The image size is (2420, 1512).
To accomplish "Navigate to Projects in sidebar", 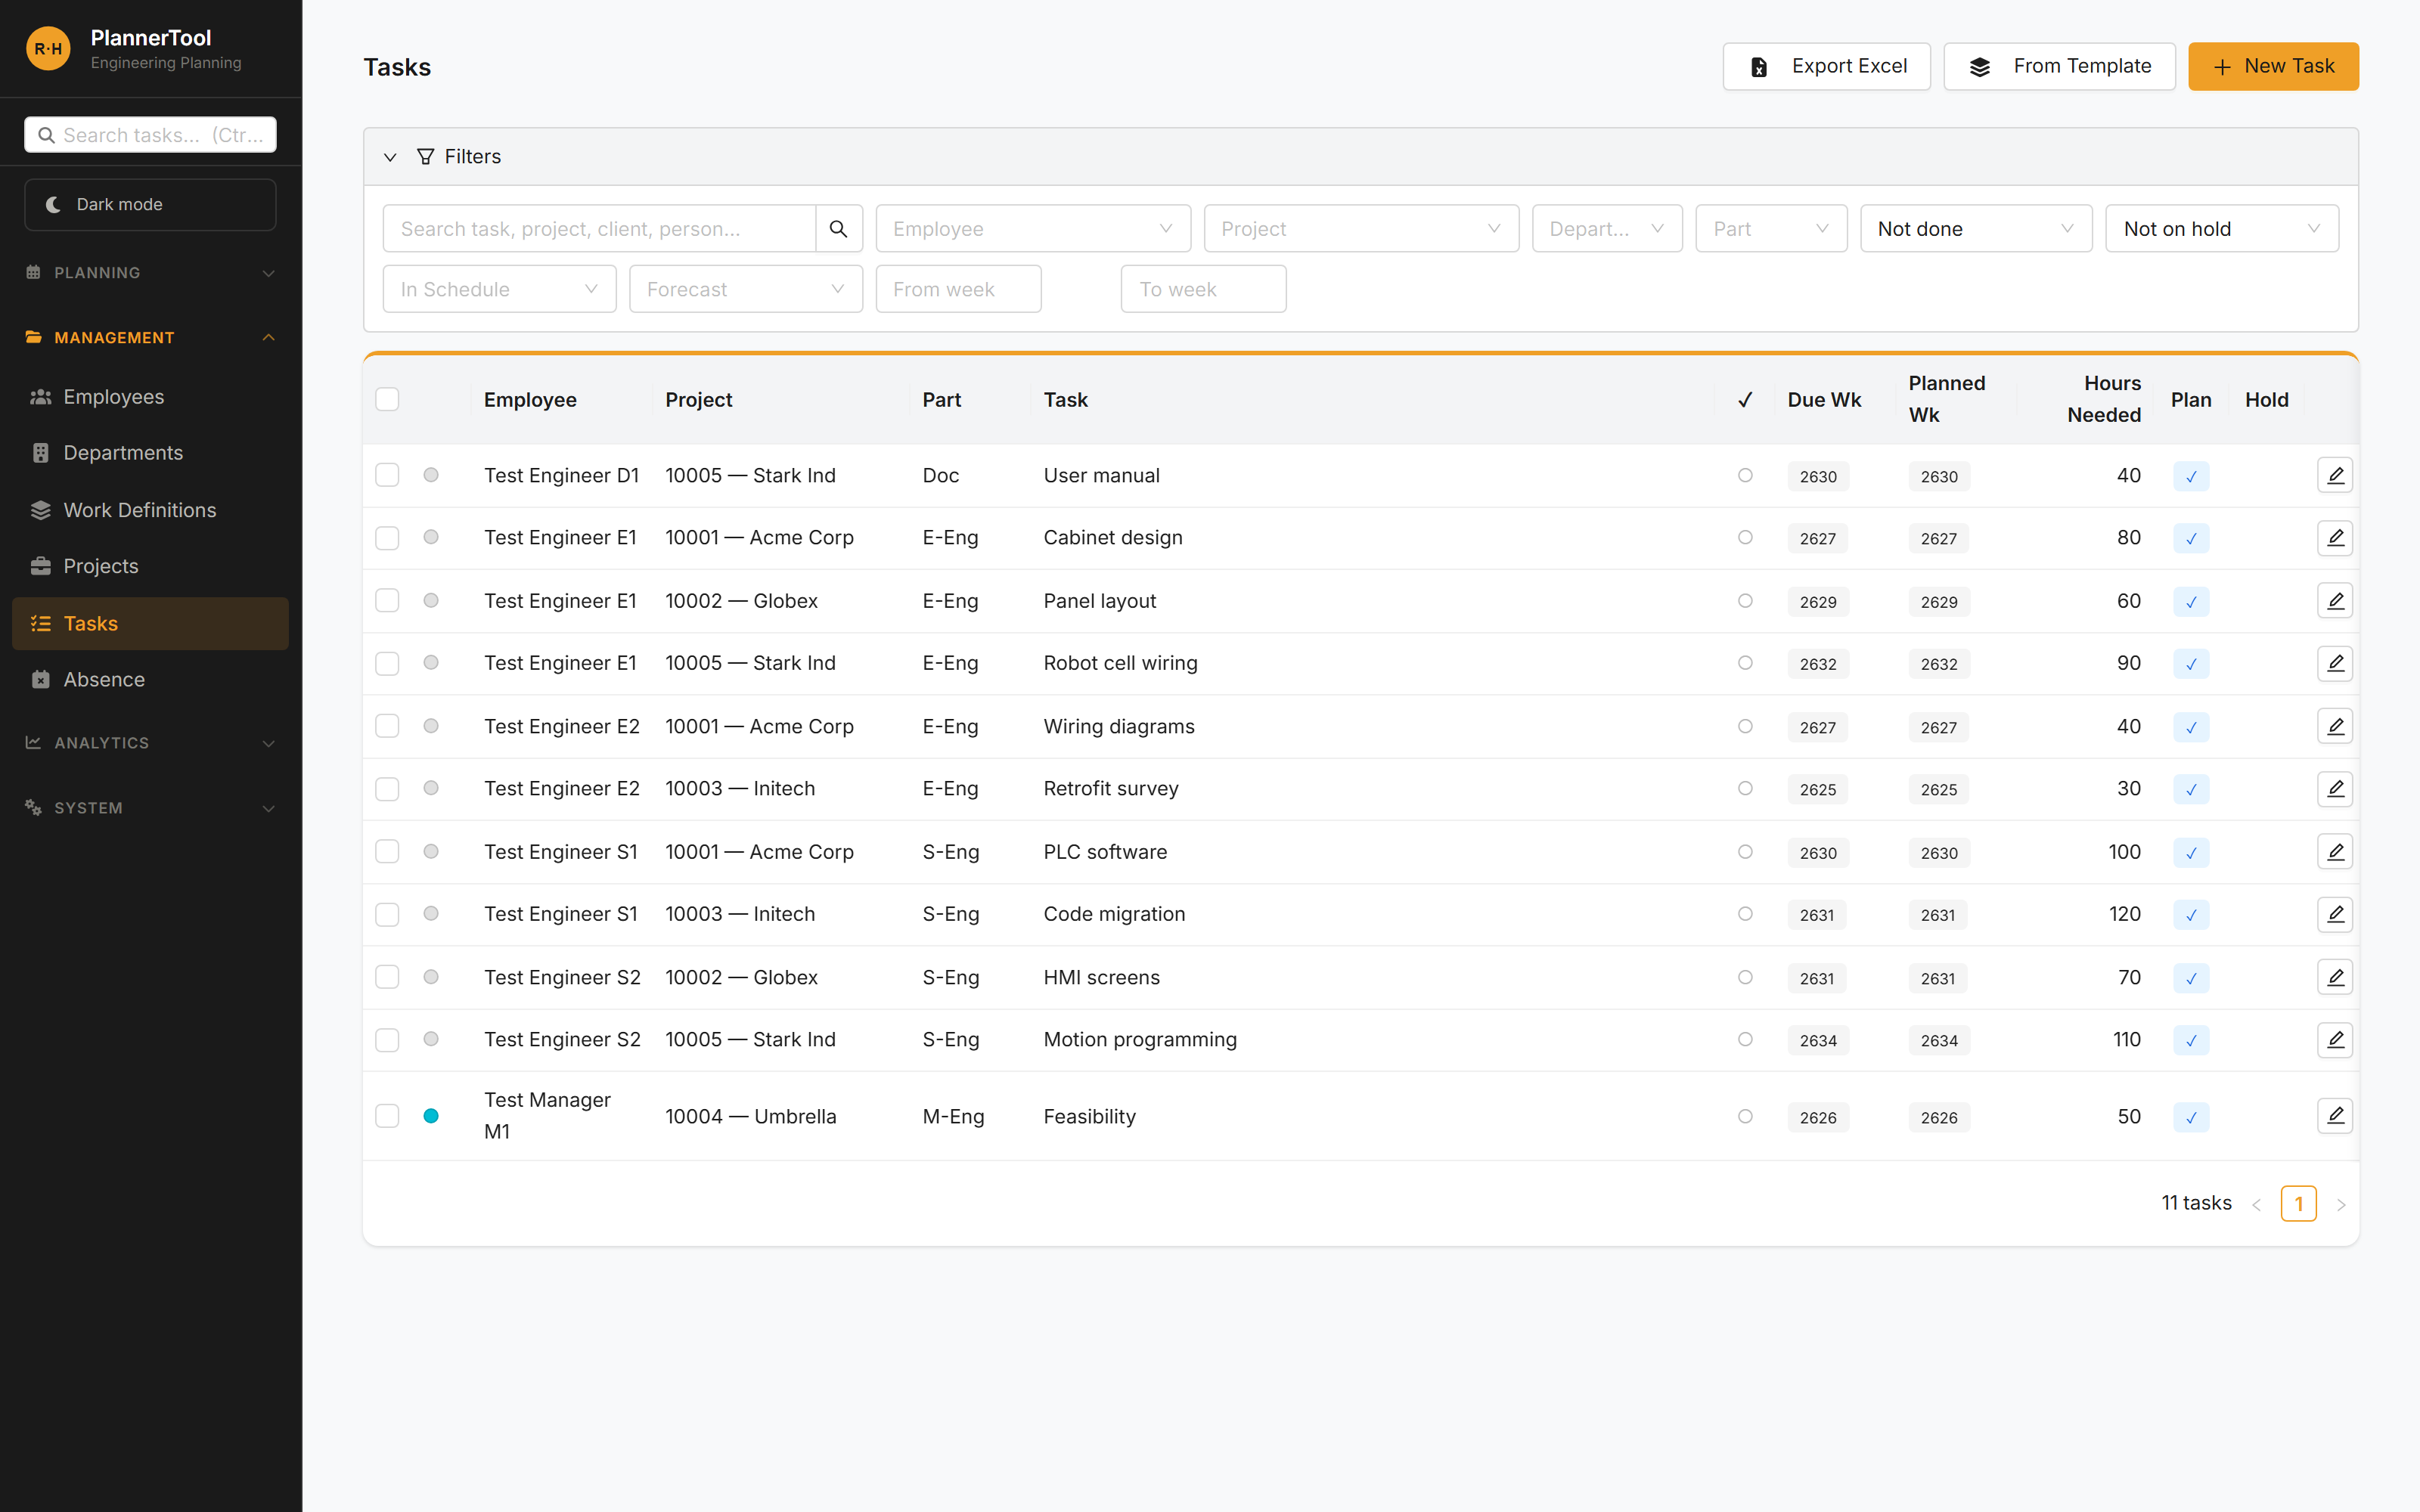I will [x=150, y=566].
